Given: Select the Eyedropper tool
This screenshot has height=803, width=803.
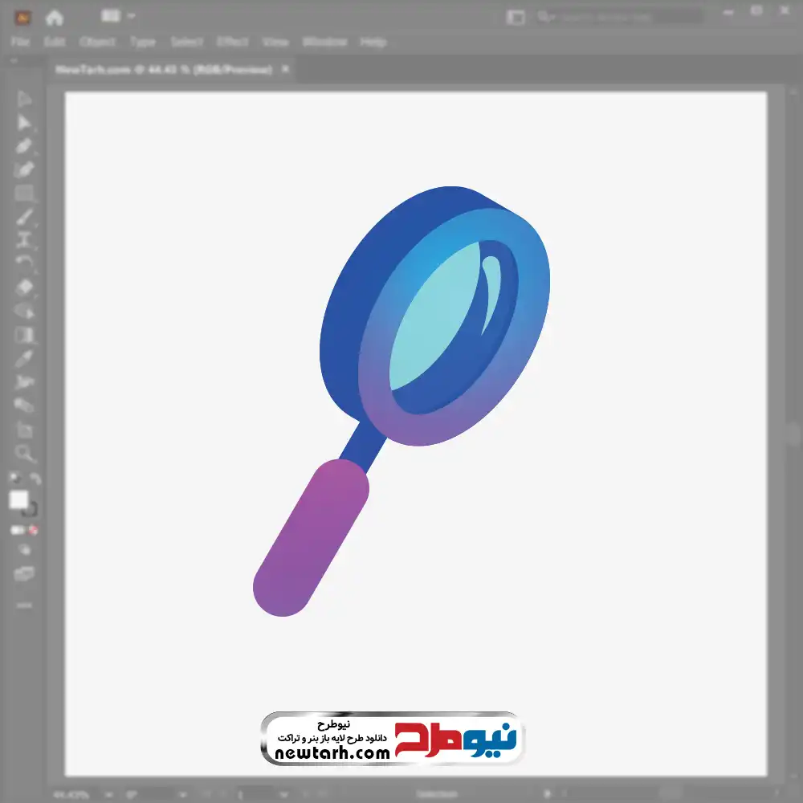Looking at the screenshot, I should pyautogui.click(x=24, y=358).
